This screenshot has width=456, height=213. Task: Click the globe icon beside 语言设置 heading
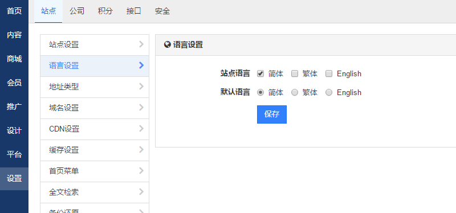point(167,45)
